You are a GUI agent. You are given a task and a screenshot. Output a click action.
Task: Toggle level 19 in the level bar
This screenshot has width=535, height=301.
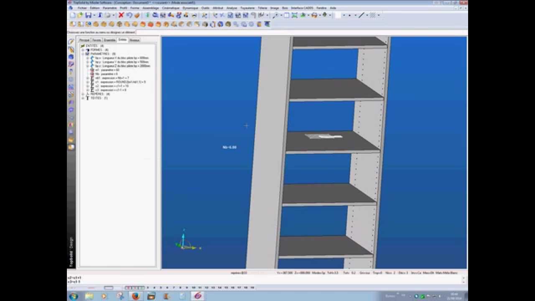pos(252,288)
